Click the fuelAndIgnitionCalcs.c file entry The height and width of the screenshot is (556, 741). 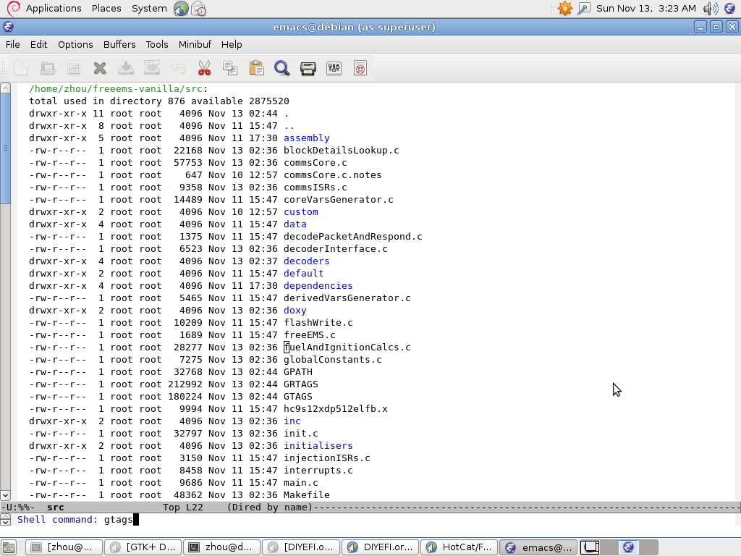click(x=347, y=347)
